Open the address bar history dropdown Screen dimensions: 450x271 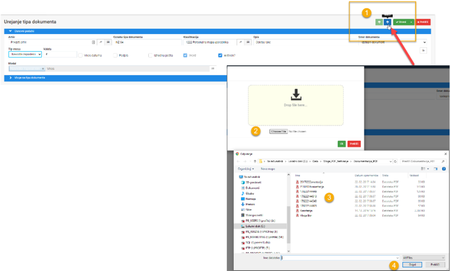pyautogui.click(x=390, y=161)
